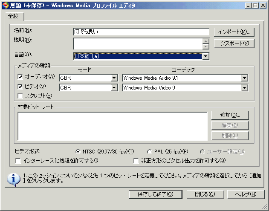Open the Windows Media Audio 9.1 codec dropdown

[244, 78]
